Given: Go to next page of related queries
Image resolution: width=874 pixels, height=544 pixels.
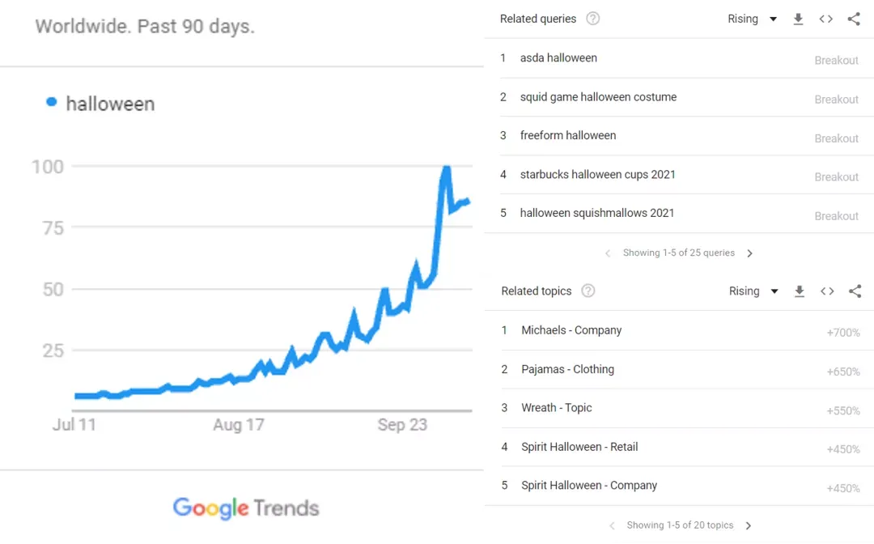Looking at the screenshot, I should coord(749,253).
